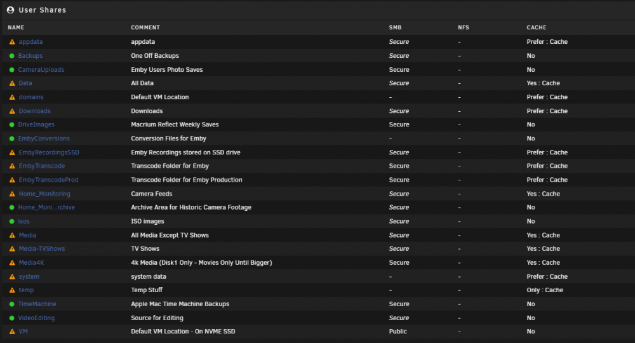Click the green status dot beside Backups
The image size is (635, 343).
11,56
